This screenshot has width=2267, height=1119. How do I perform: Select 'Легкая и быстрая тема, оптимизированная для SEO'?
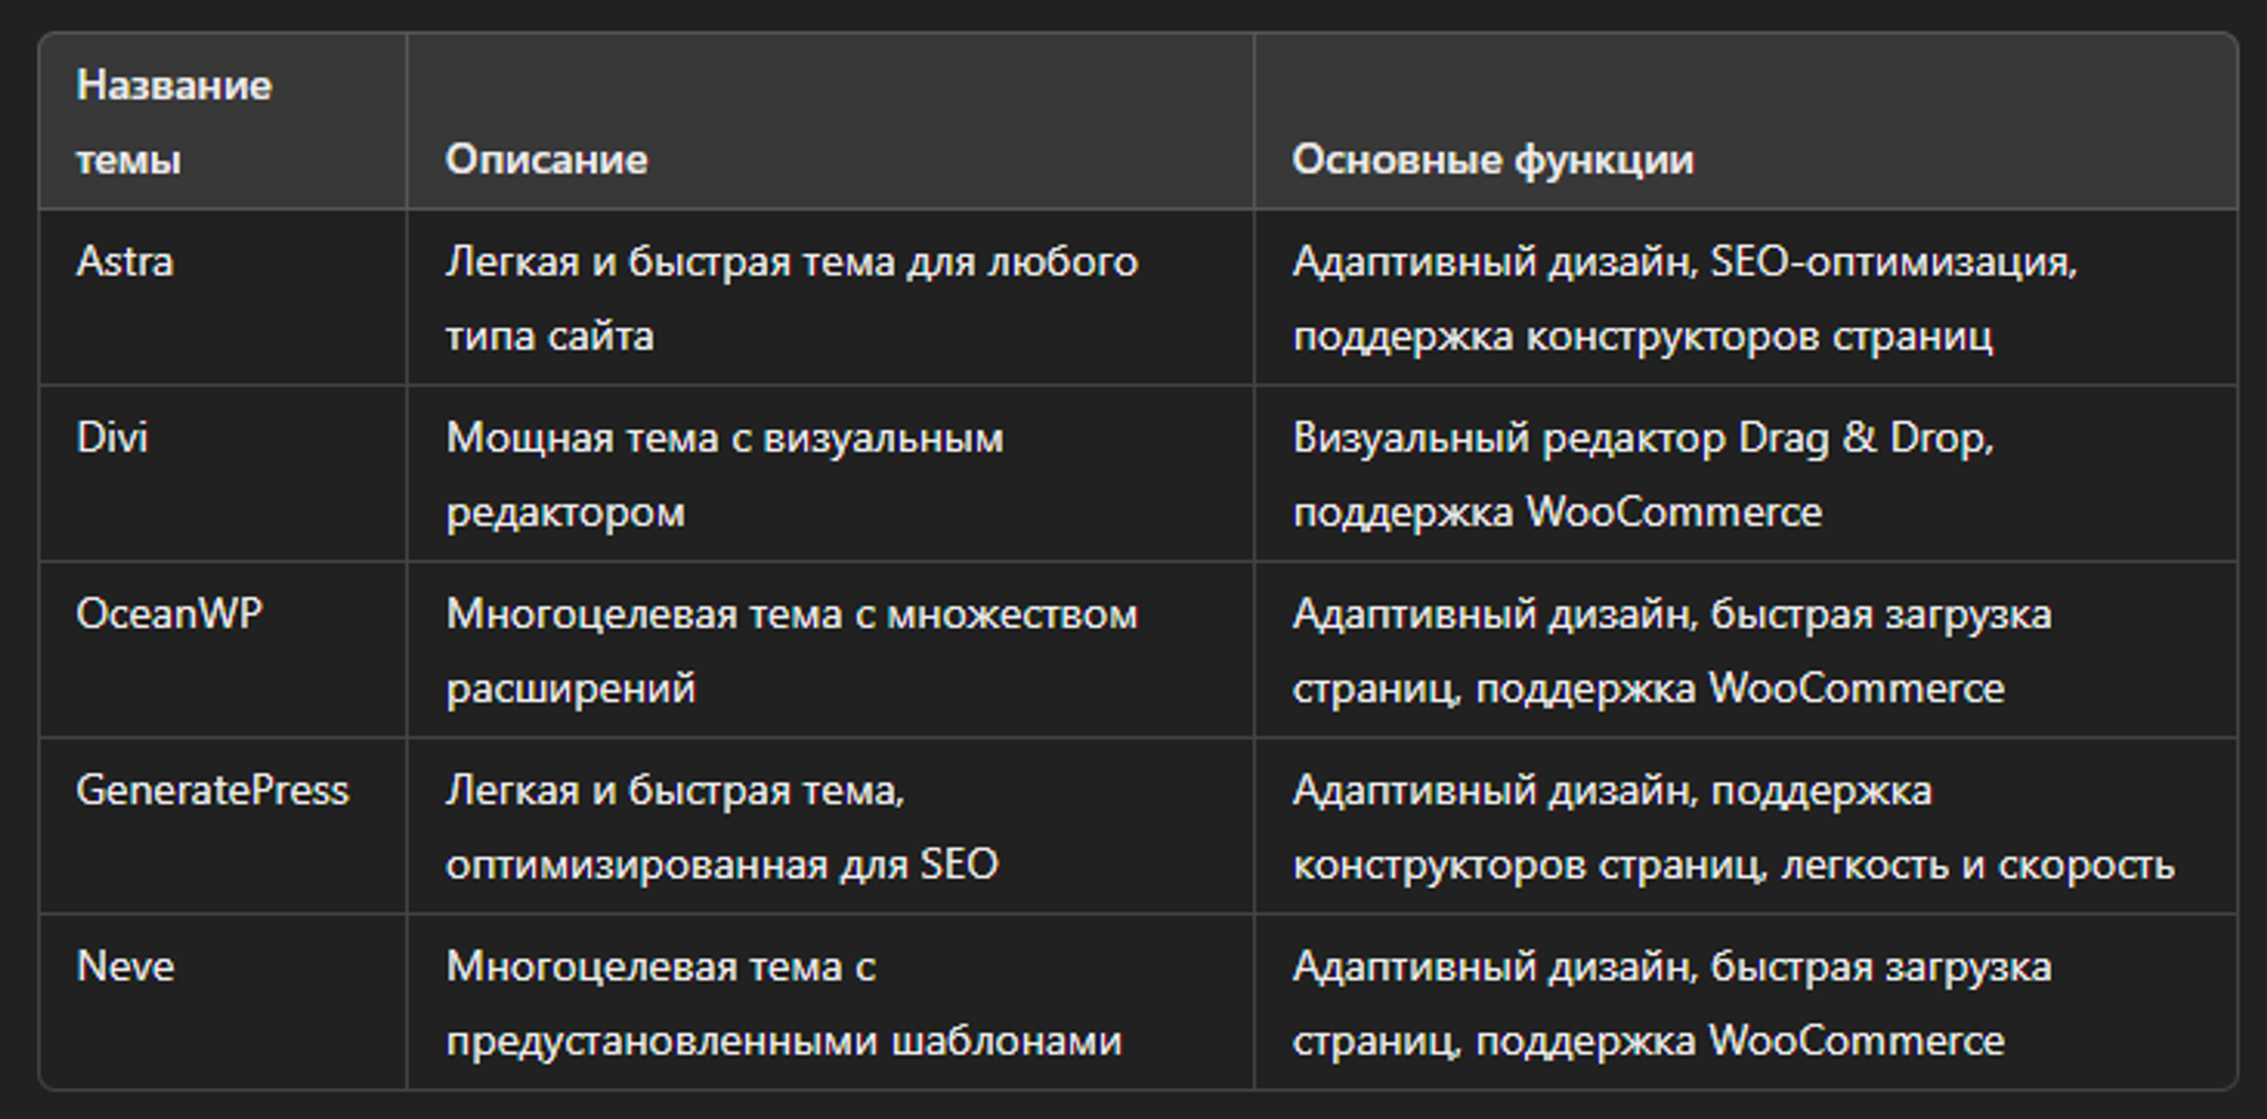coord(830,825)
